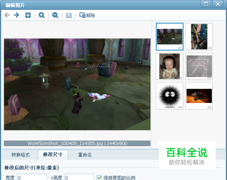The height and width of the screenshot is (180, 227).
Task: Show image at 1:1 actual size
Action: pyautogui.click(x=69, y=15)
